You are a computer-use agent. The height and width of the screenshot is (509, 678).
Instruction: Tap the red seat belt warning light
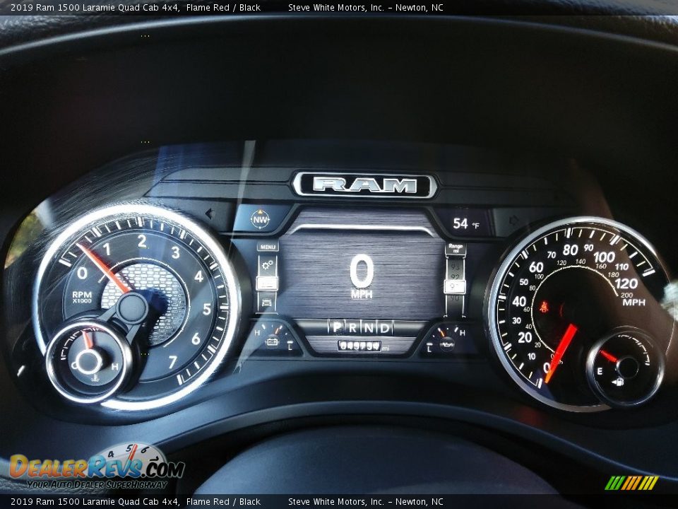point(544,308)
